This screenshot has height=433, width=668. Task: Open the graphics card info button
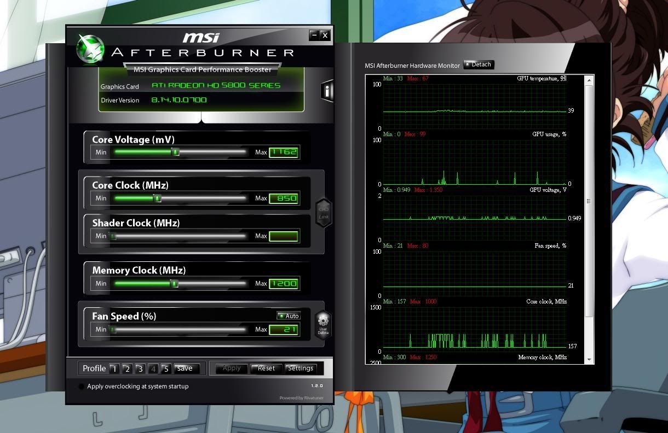[x=327, y=91]
